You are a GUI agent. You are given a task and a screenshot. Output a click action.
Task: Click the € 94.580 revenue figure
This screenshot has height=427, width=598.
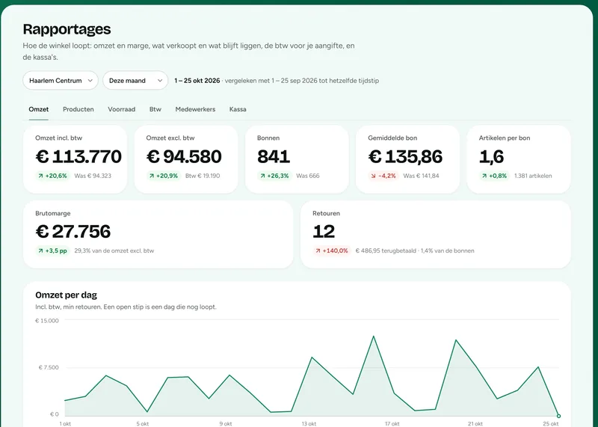(x=184, y=156)
